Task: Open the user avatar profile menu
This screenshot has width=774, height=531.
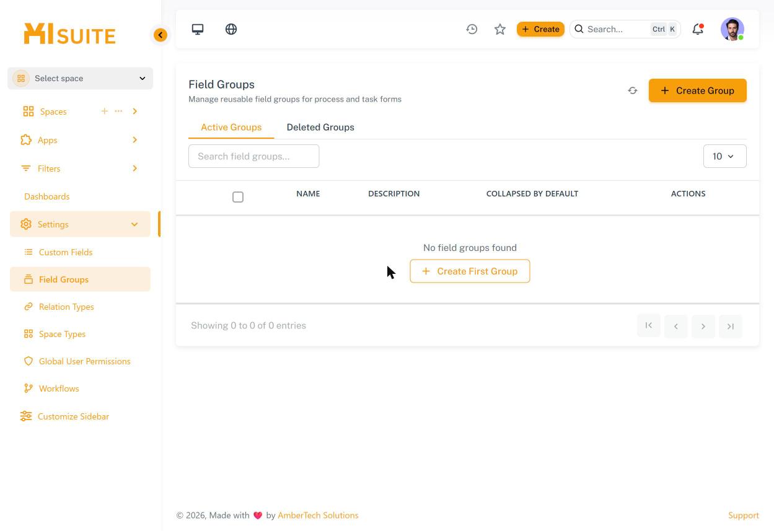Action: point(732,29)
